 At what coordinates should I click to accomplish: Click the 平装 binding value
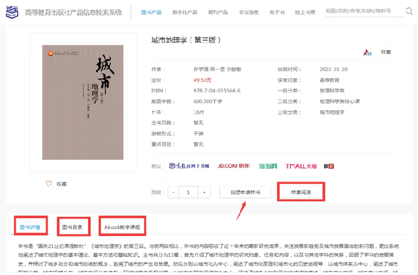click(x=198, y=134)
